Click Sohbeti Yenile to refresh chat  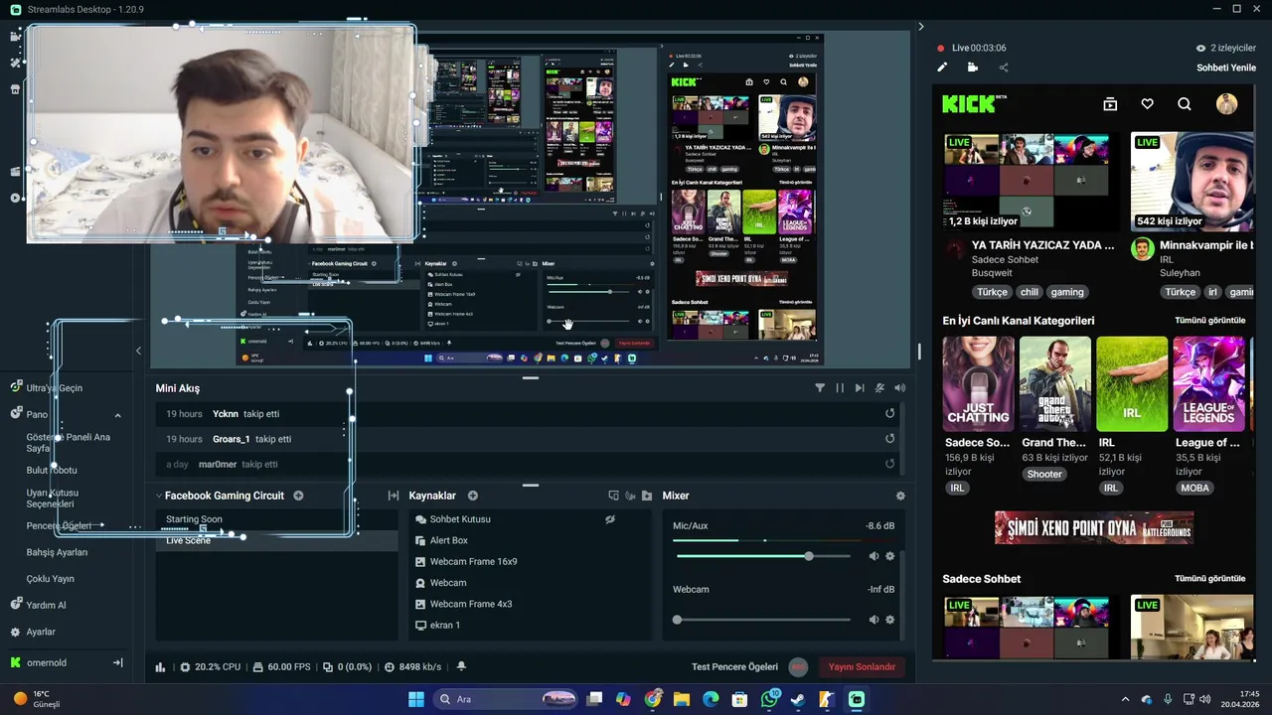click(1226, 68)
